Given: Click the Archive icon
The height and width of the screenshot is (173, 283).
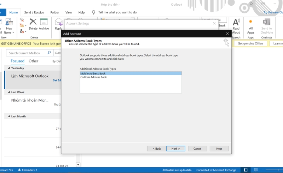Looking at the screenshot, I should point(44,22).
